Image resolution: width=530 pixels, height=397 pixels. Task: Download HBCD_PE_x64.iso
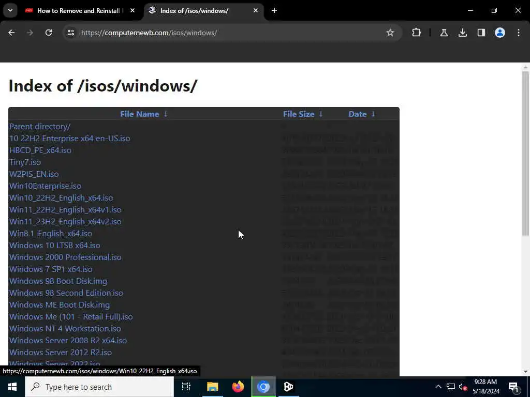(x=40, y=150)
